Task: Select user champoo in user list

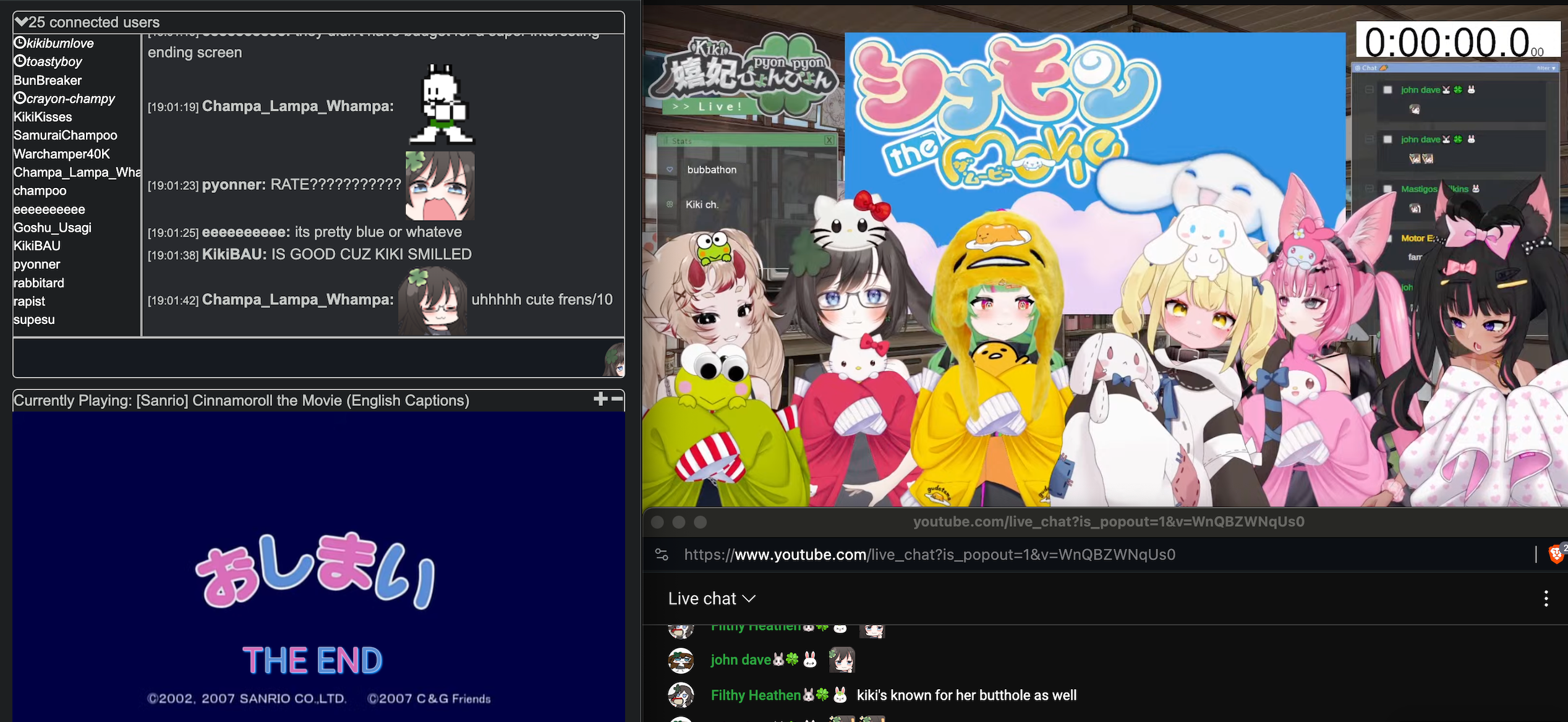Action: [x=40, y=191]
